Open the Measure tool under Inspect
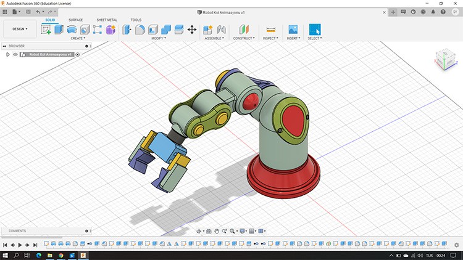The height and width of the screenshot is (260, 463). point(271,30)
